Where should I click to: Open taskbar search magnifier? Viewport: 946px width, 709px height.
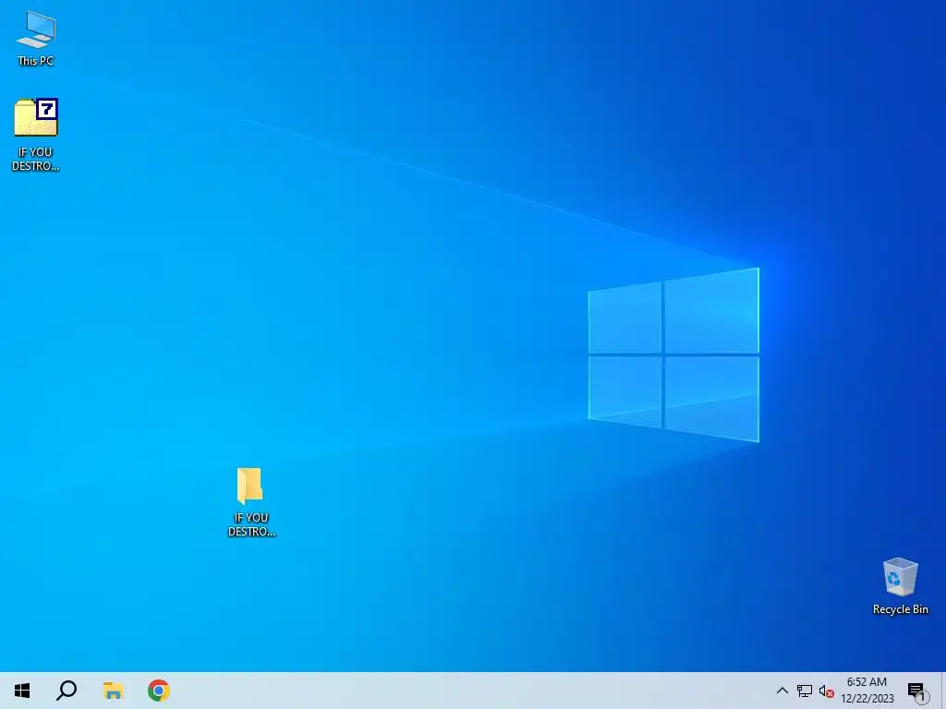(x=67, y=691)
